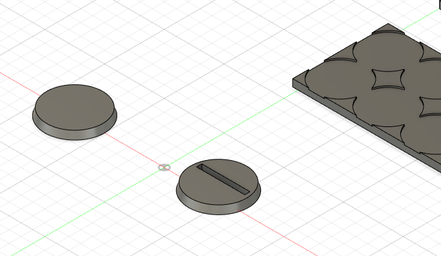Click the origin point marker
Image resolution: width=441 pixels, height=256 pixels.
point(164,168)
